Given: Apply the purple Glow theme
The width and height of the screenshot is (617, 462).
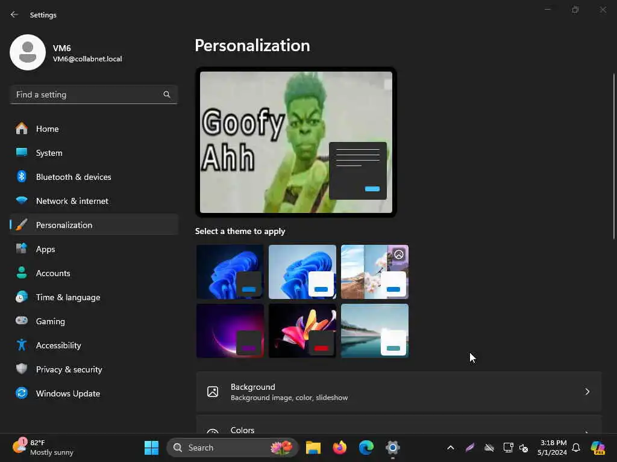Looking at the screenshot, I should [x=230, y=331].
